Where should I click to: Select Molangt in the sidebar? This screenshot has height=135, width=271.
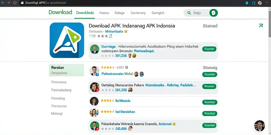[x=57, y=114]
